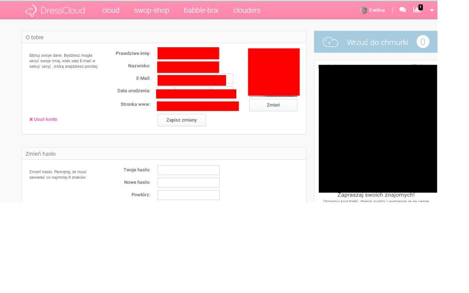Click the cloud upload icon in Wrzuć do chmurki
Screen dimensions: 469x293
[330, 42]
